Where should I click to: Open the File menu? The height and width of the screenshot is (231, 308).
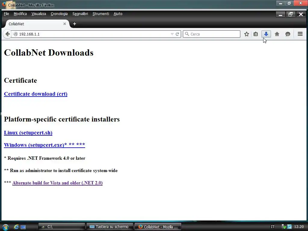[6, 14]
